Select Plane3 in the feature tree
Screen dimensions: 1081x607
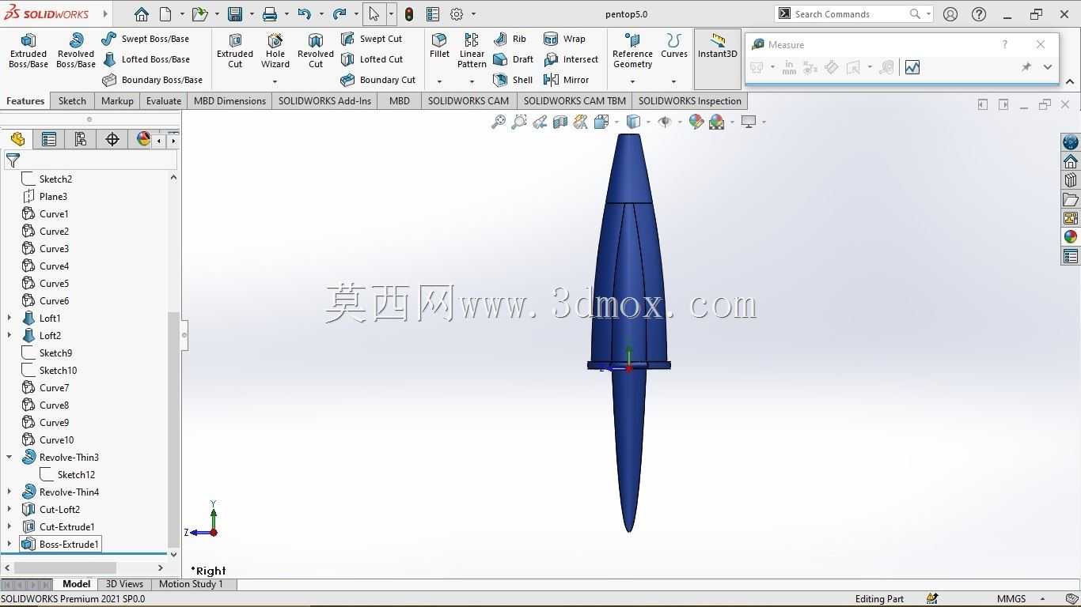(44, 196)
